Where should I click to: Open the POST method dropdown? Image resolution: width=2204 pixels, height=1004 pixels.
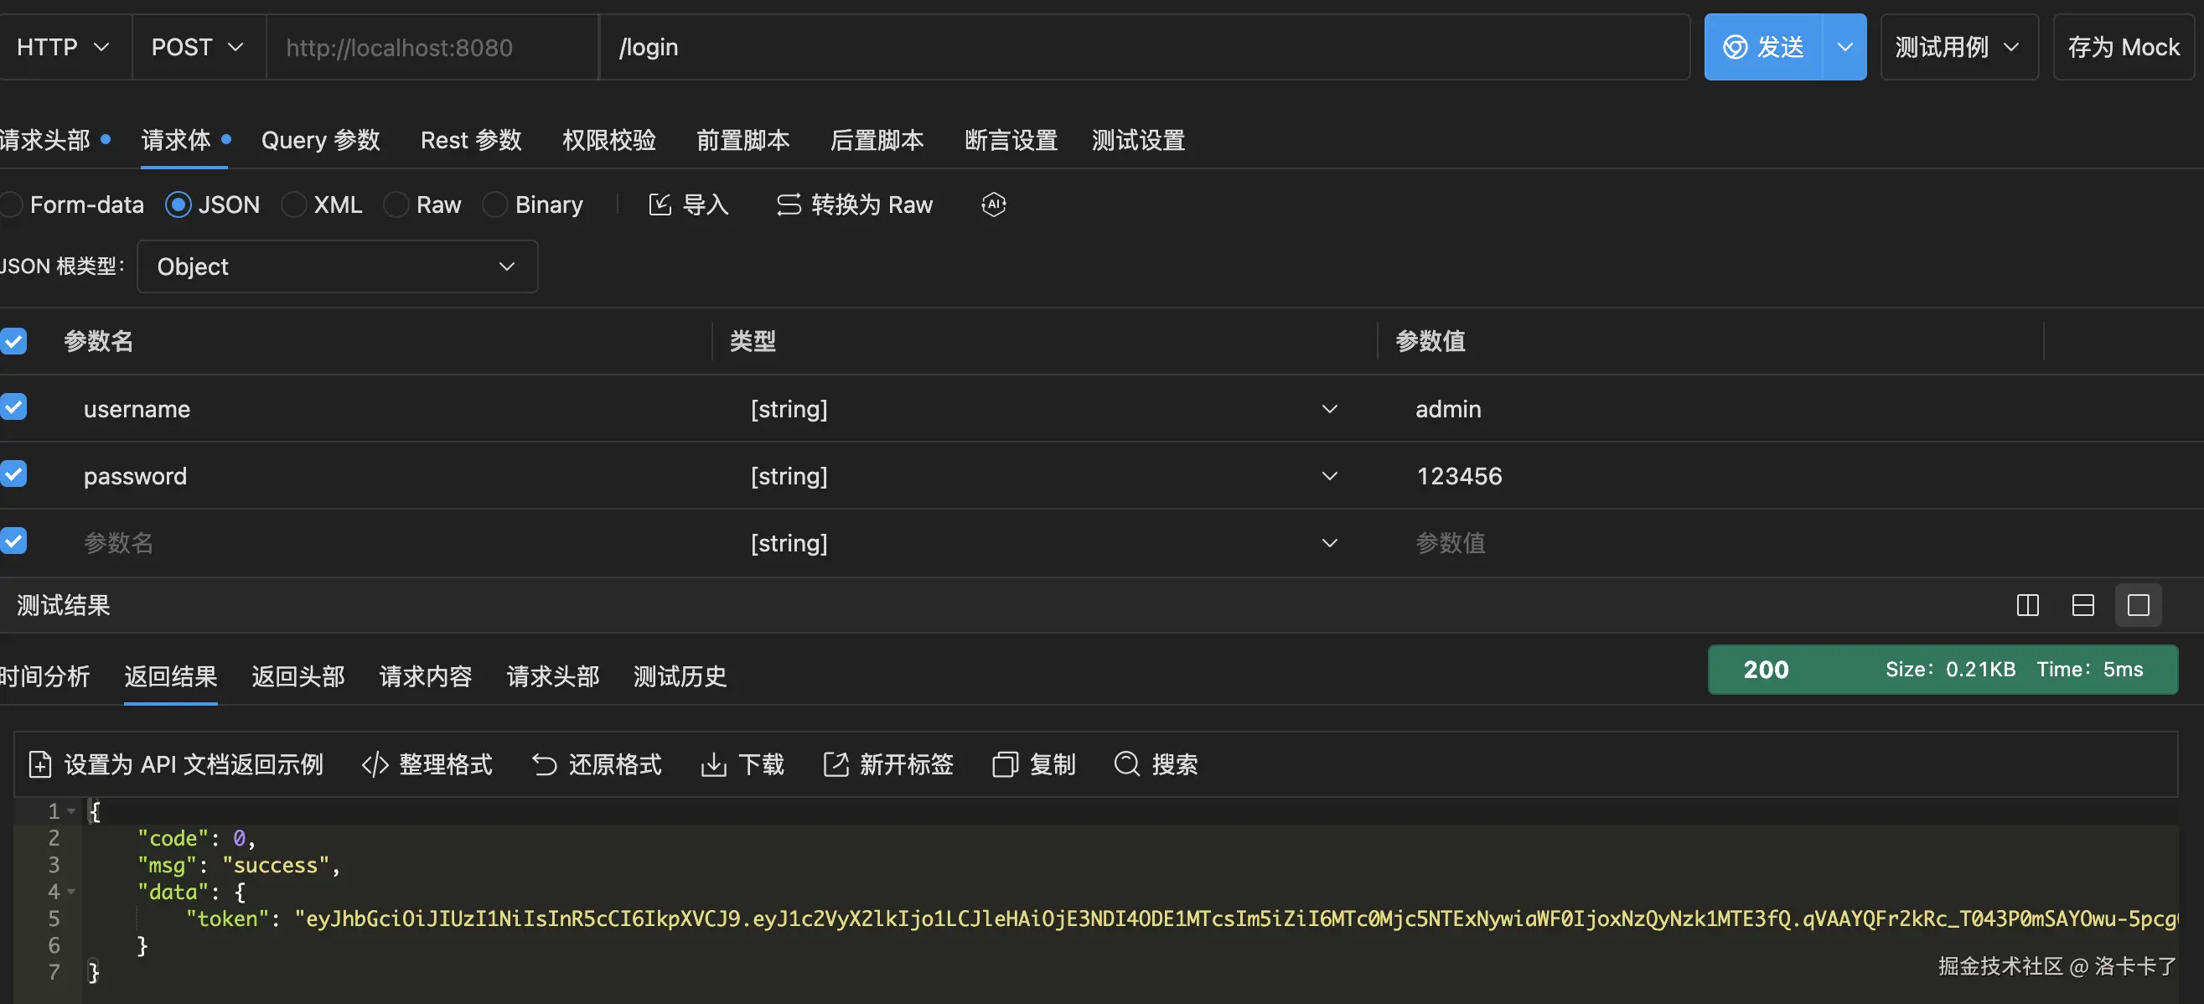[x=198, y=47]
